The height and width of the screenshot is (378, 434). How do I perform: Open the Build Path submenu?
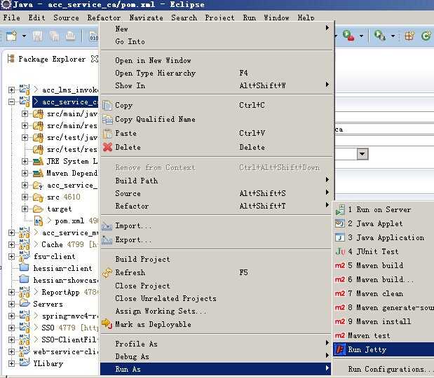[217, 181]
